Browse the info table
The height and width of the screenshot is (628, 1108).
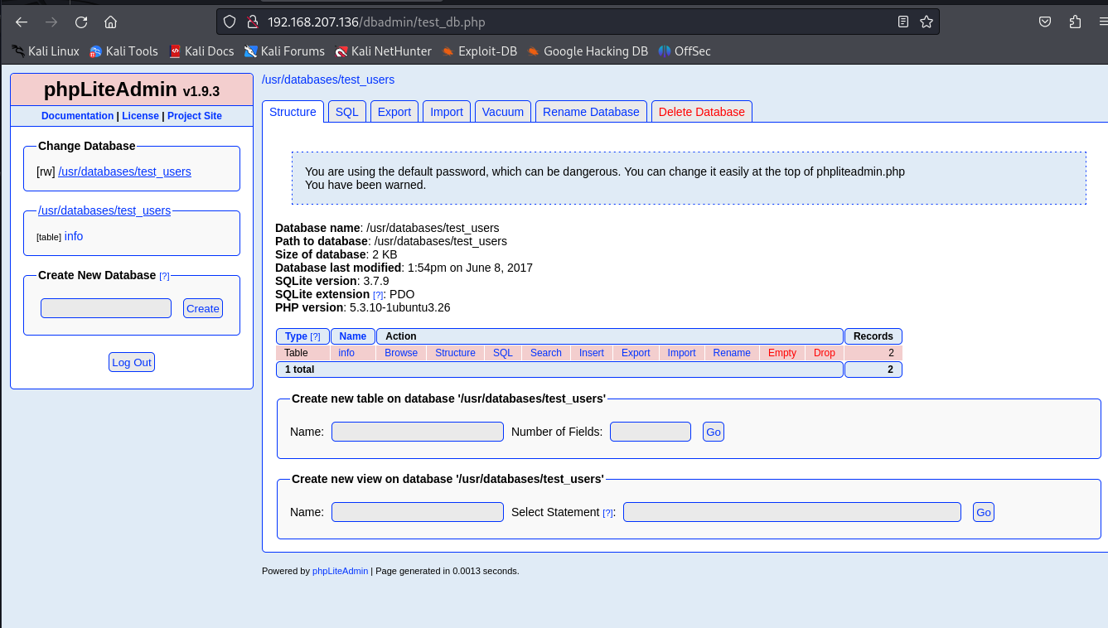(401, 353)
